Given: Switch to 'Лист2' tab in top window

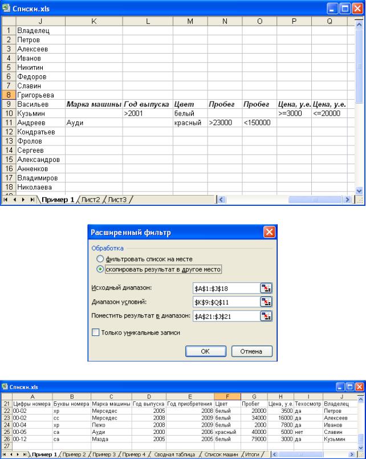Looking at the screenshot, I should tap(91, 200).
